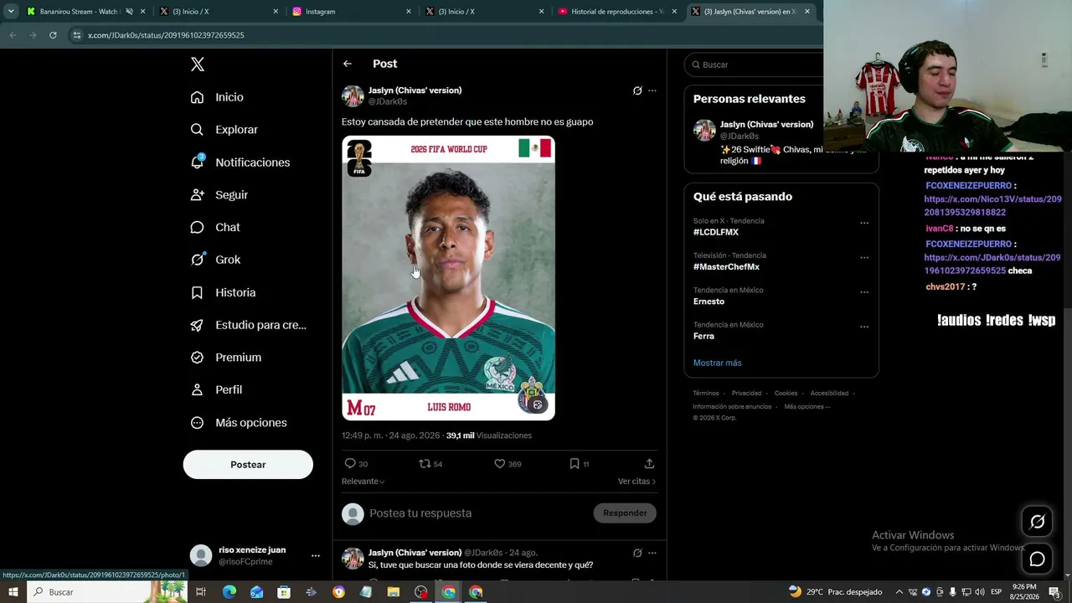Open the Términos footer link

click(x=706, y=393)
